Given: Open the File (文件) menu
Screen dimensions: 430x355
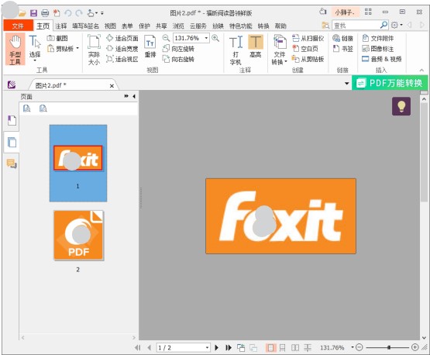Looking at the screenshot, I should pos(18,26).
